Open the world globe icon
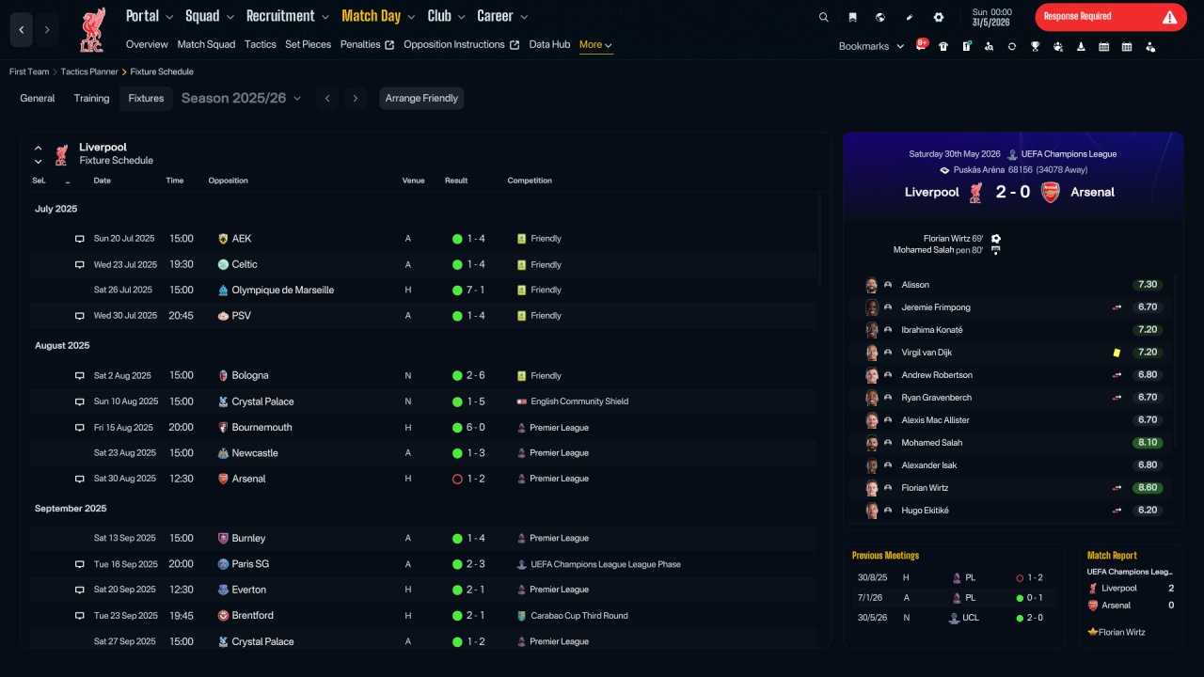1204x677 pixels. click(880, 17)
